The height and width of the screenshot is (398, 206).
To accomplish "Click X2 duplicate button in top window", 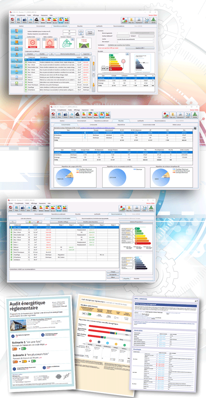I will click(51, 54).
